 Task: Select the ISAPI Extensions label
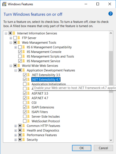pyautogui.click(x=43, y=107)
